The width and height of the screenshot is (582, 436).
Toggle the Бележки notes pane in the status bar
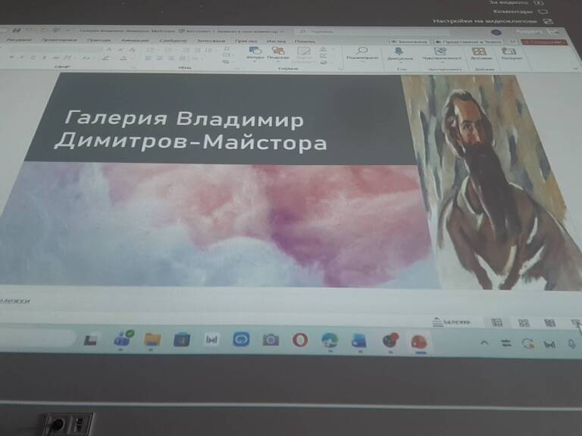pyautogui.click(x=452, y=322)
